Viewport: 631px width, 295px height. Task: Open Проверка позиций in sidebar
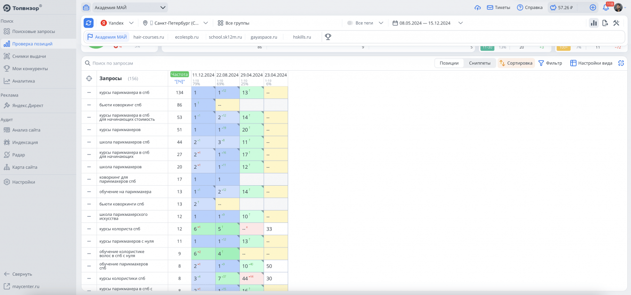pos(38,44)
